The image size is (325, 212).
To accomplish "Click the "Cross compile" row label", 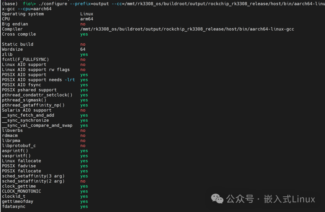I will [x=19, y=34].
